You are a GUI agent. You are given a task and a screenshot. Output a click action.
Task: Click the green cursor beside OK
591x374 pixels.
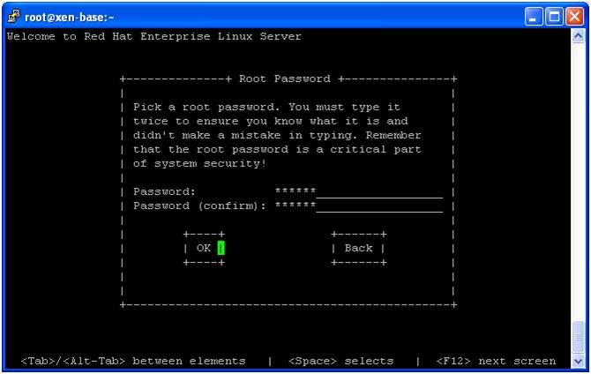pos(221,248)
